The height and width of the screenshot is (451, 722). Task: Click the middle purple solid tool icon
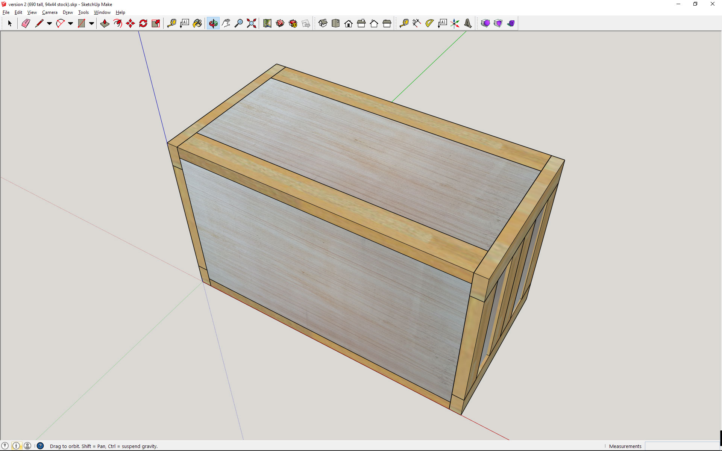coord(498,23)
